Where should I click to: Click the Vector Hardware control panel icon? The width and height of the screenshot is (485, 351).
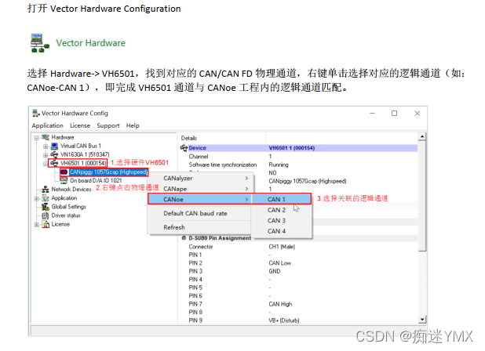[40, 43]
